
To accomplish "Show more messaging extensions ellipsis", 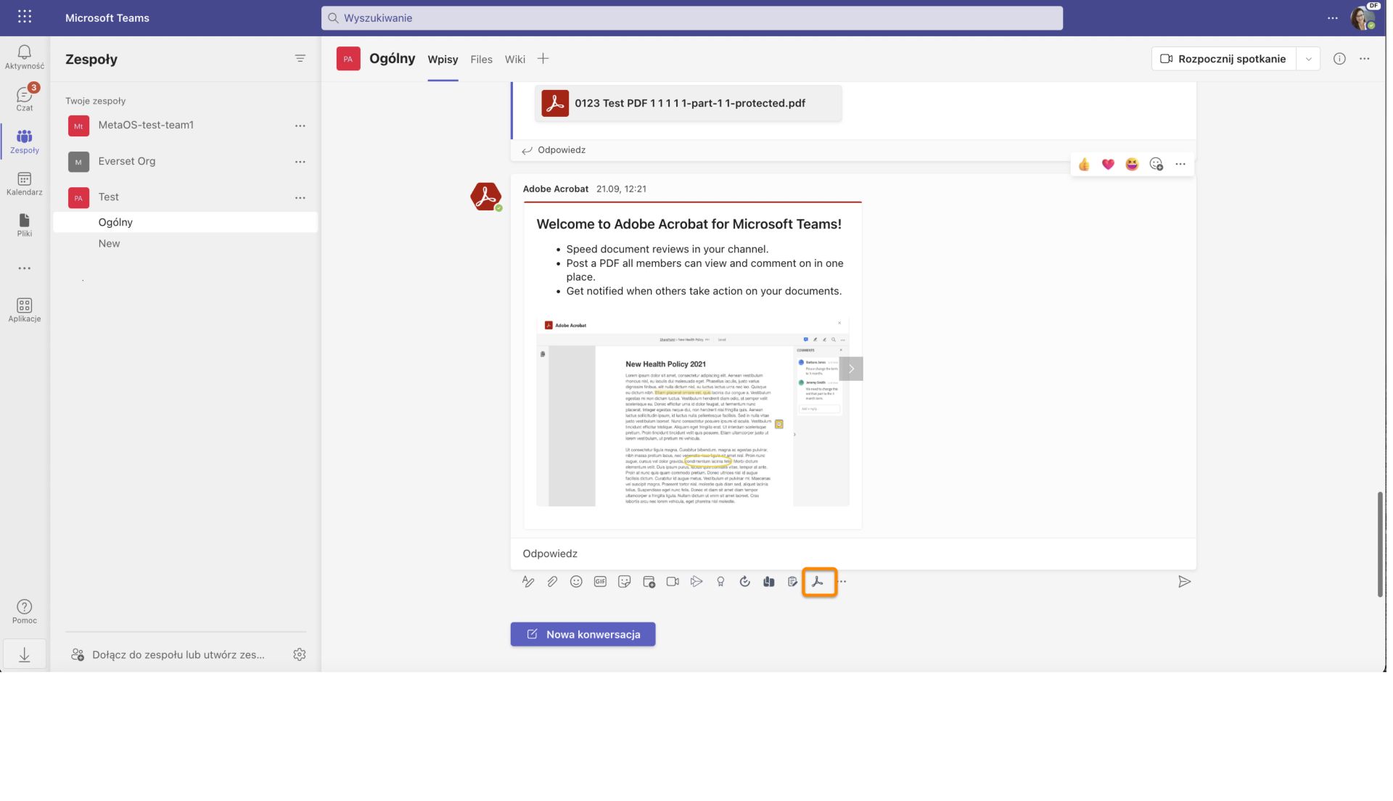I will 842,582.
